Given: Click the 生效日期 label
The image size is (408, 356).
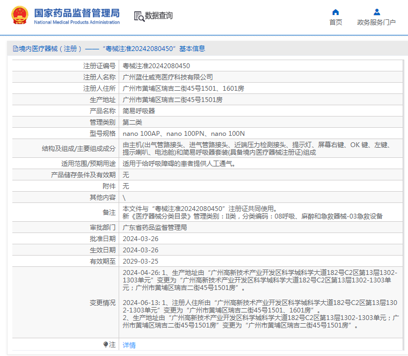Looking at the screenshot, I should [x=103, y=250].
